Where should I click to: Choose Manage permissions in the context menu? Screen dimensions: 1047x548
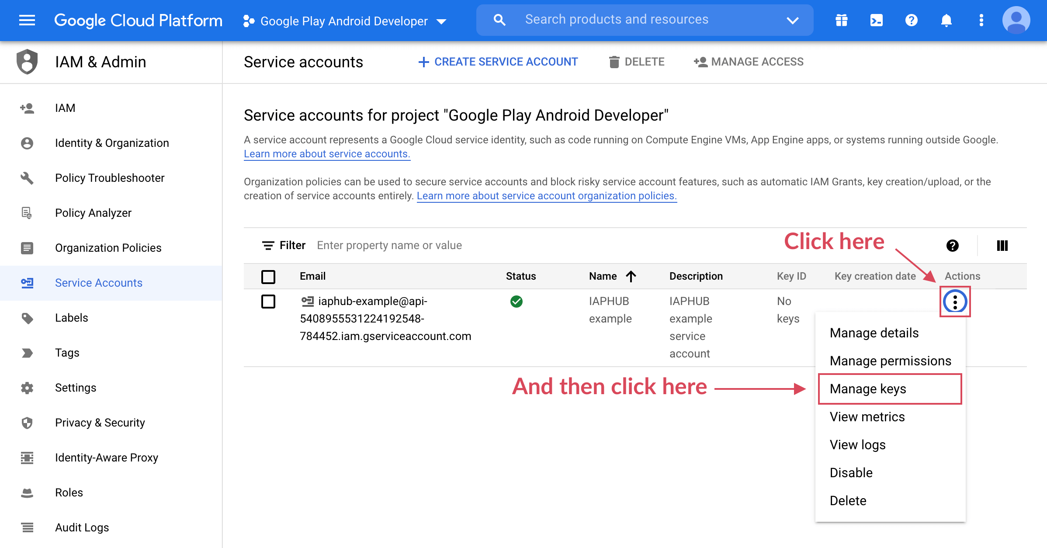[x=890, y=361]
